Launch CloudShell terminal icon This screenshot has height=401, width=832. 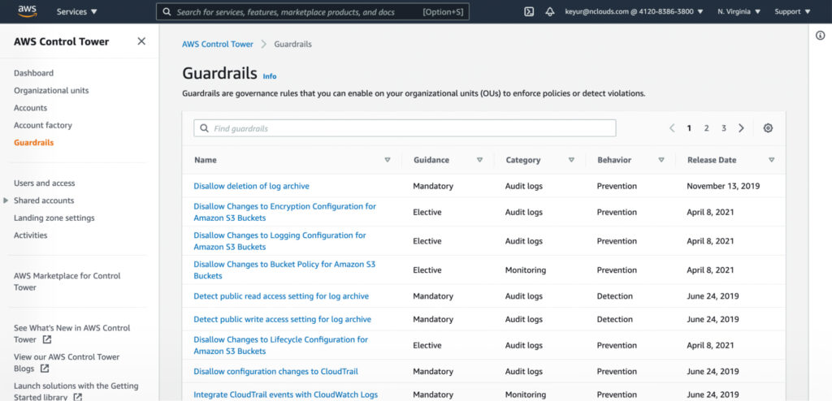[529, 11]
